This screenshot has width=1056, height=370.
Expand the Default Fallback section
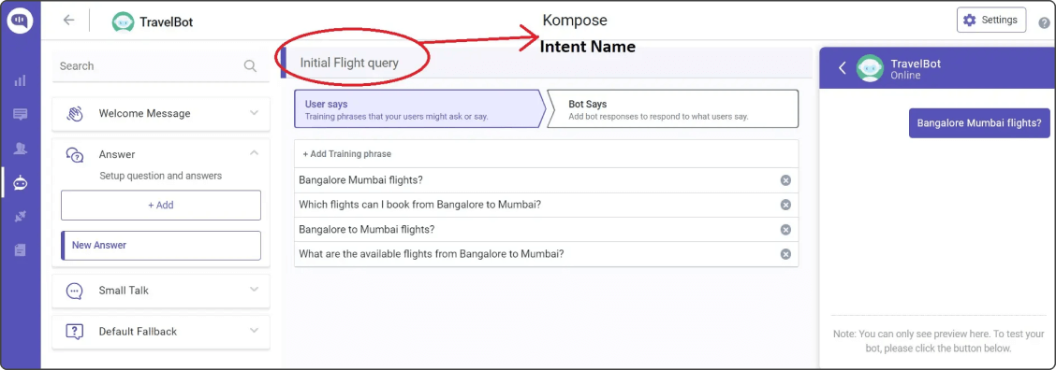[254, 331]
